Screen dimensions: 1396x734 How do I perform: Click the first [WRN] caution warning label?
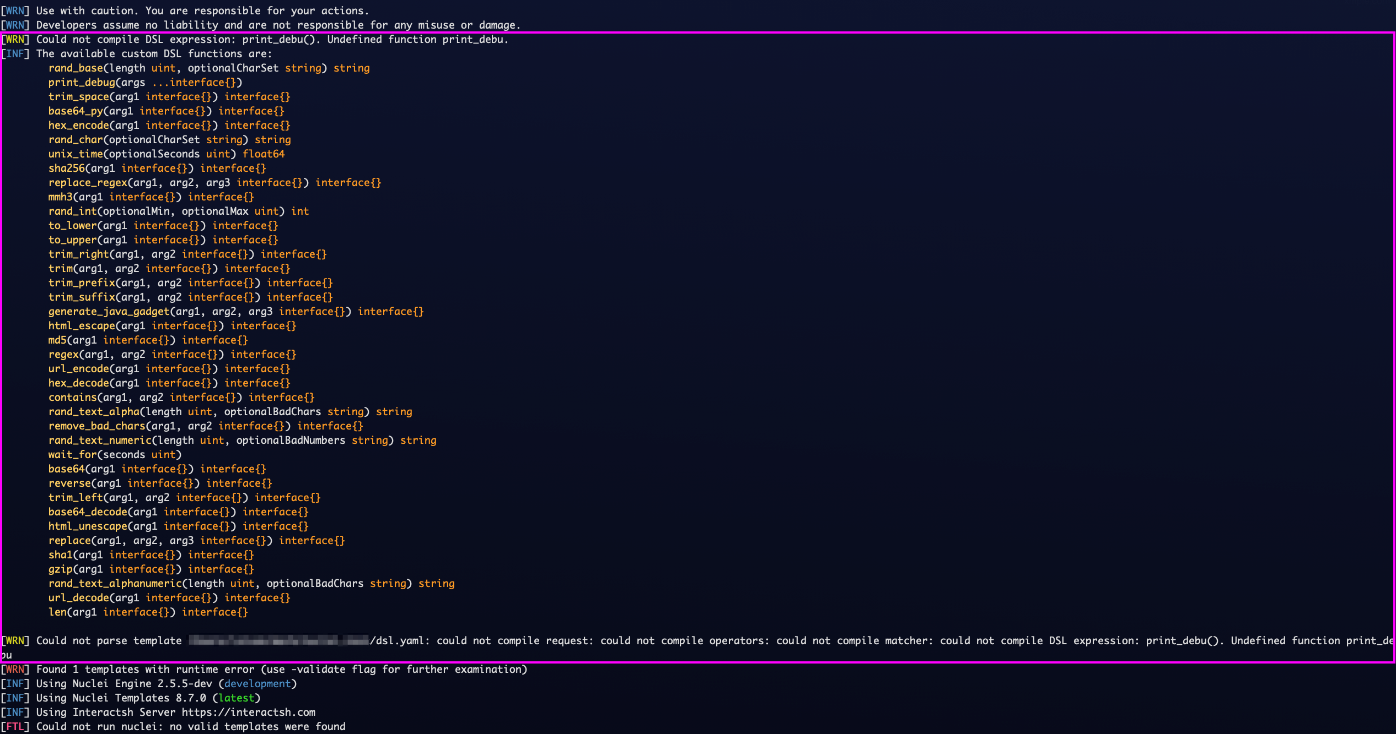(15, 10)
